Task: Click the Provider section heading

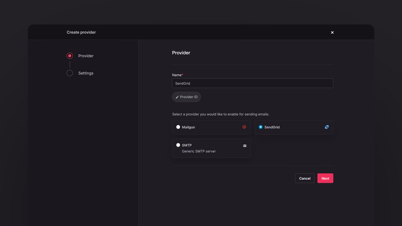Action: click(181, 53)
